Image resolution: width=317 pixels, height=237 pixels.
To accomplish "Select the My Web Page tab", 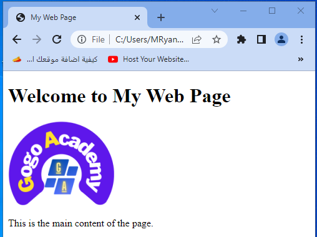I will pos(77,17).
